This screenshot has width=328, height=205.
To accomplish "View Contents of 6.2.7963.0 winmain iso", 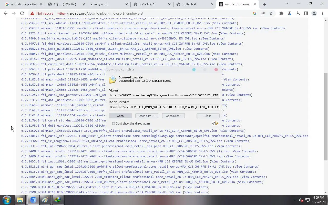I will [273, 28].
